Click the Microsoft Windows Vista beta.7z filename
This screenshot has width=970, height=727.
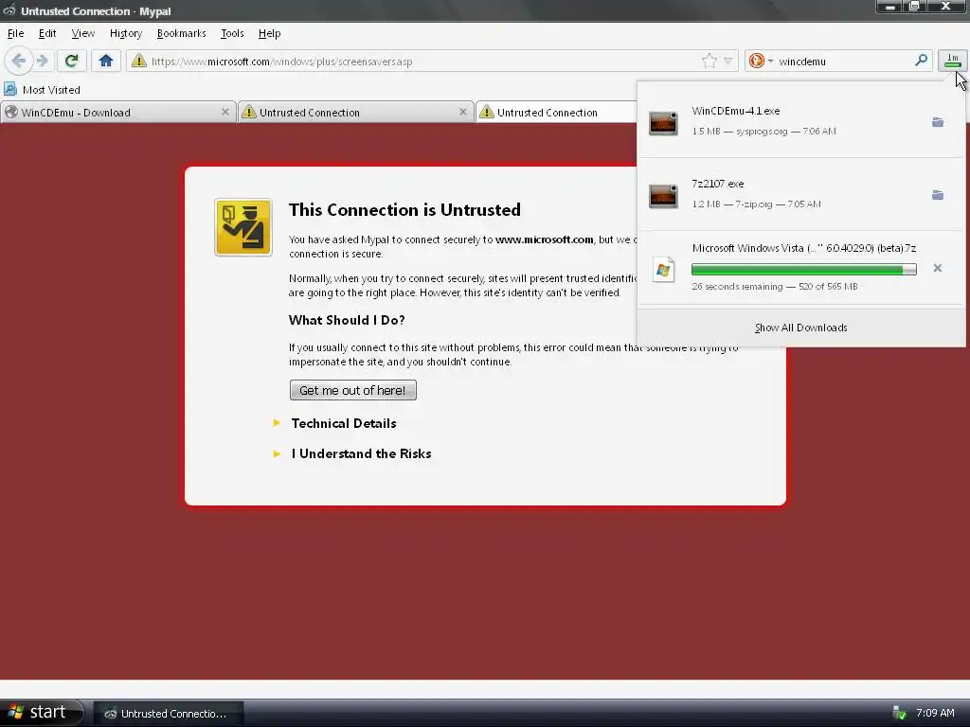803,248
